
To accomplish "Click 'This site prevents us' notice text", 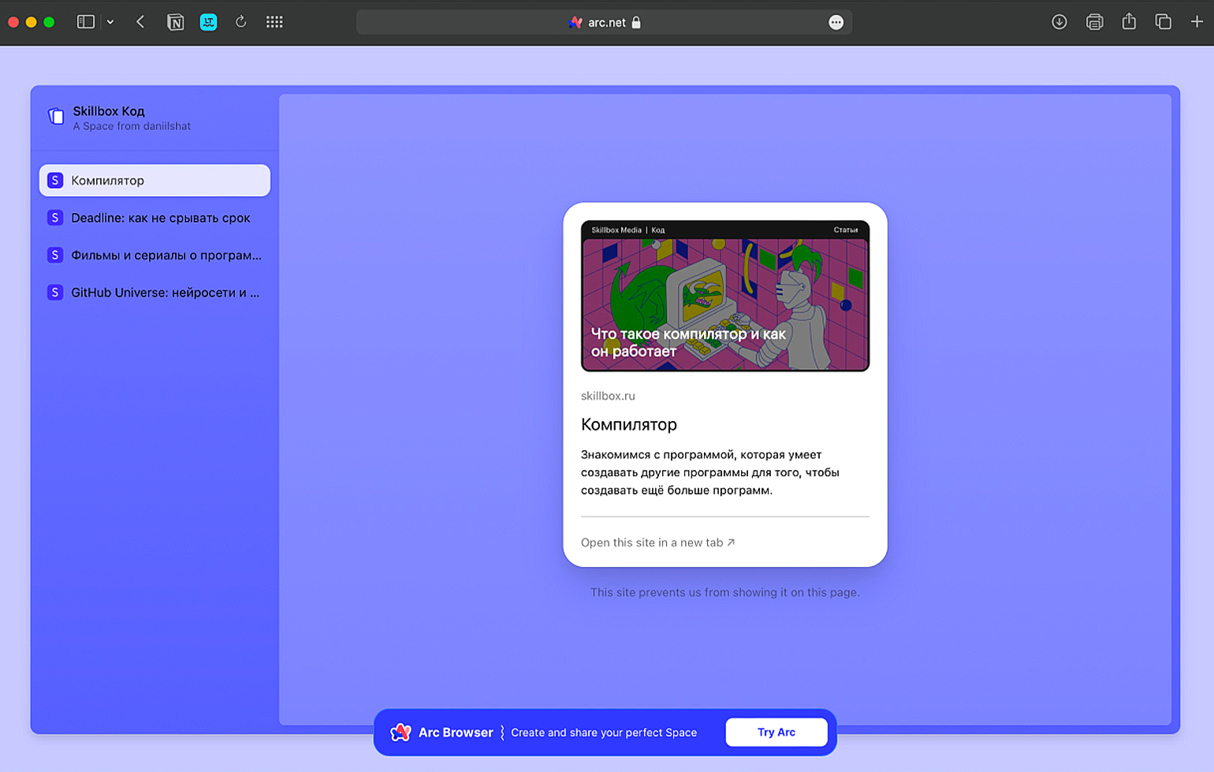I will click(725, 592).
